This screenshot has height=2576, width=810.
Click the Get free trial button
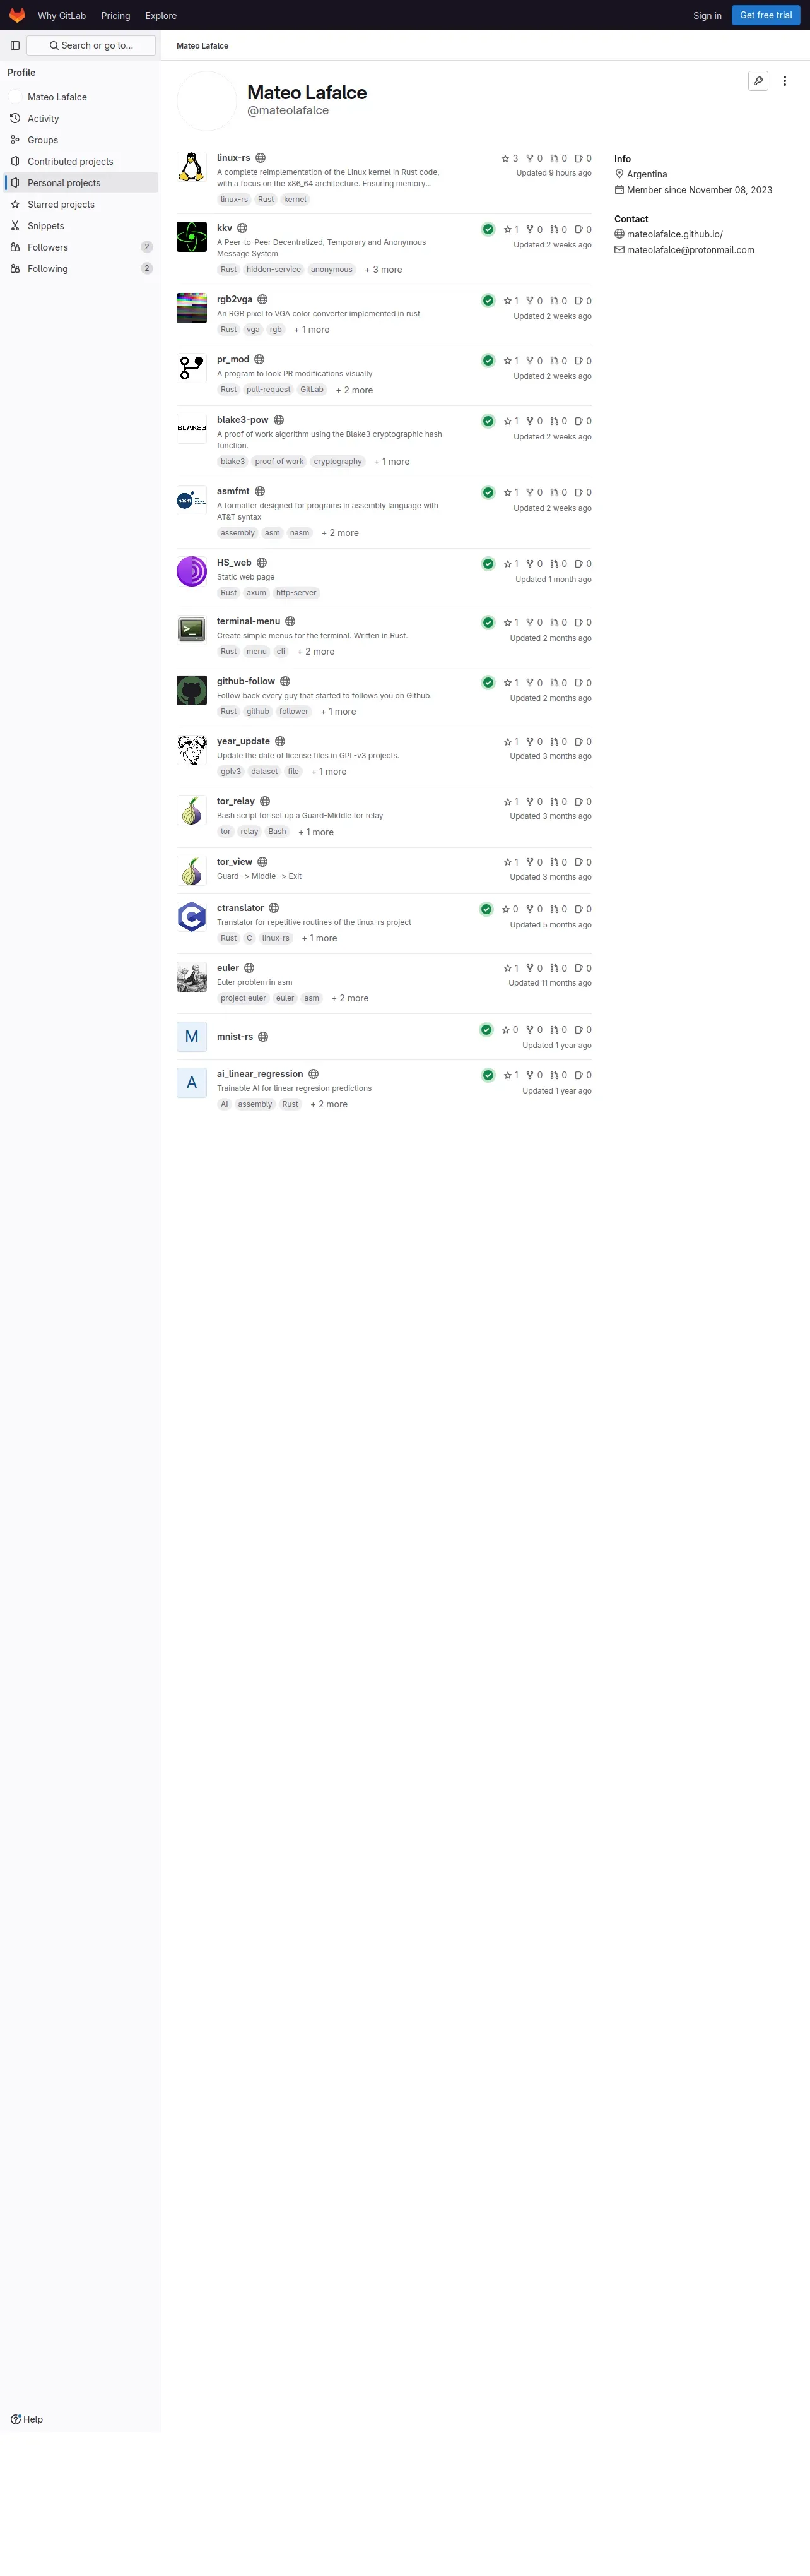(765, 15)
